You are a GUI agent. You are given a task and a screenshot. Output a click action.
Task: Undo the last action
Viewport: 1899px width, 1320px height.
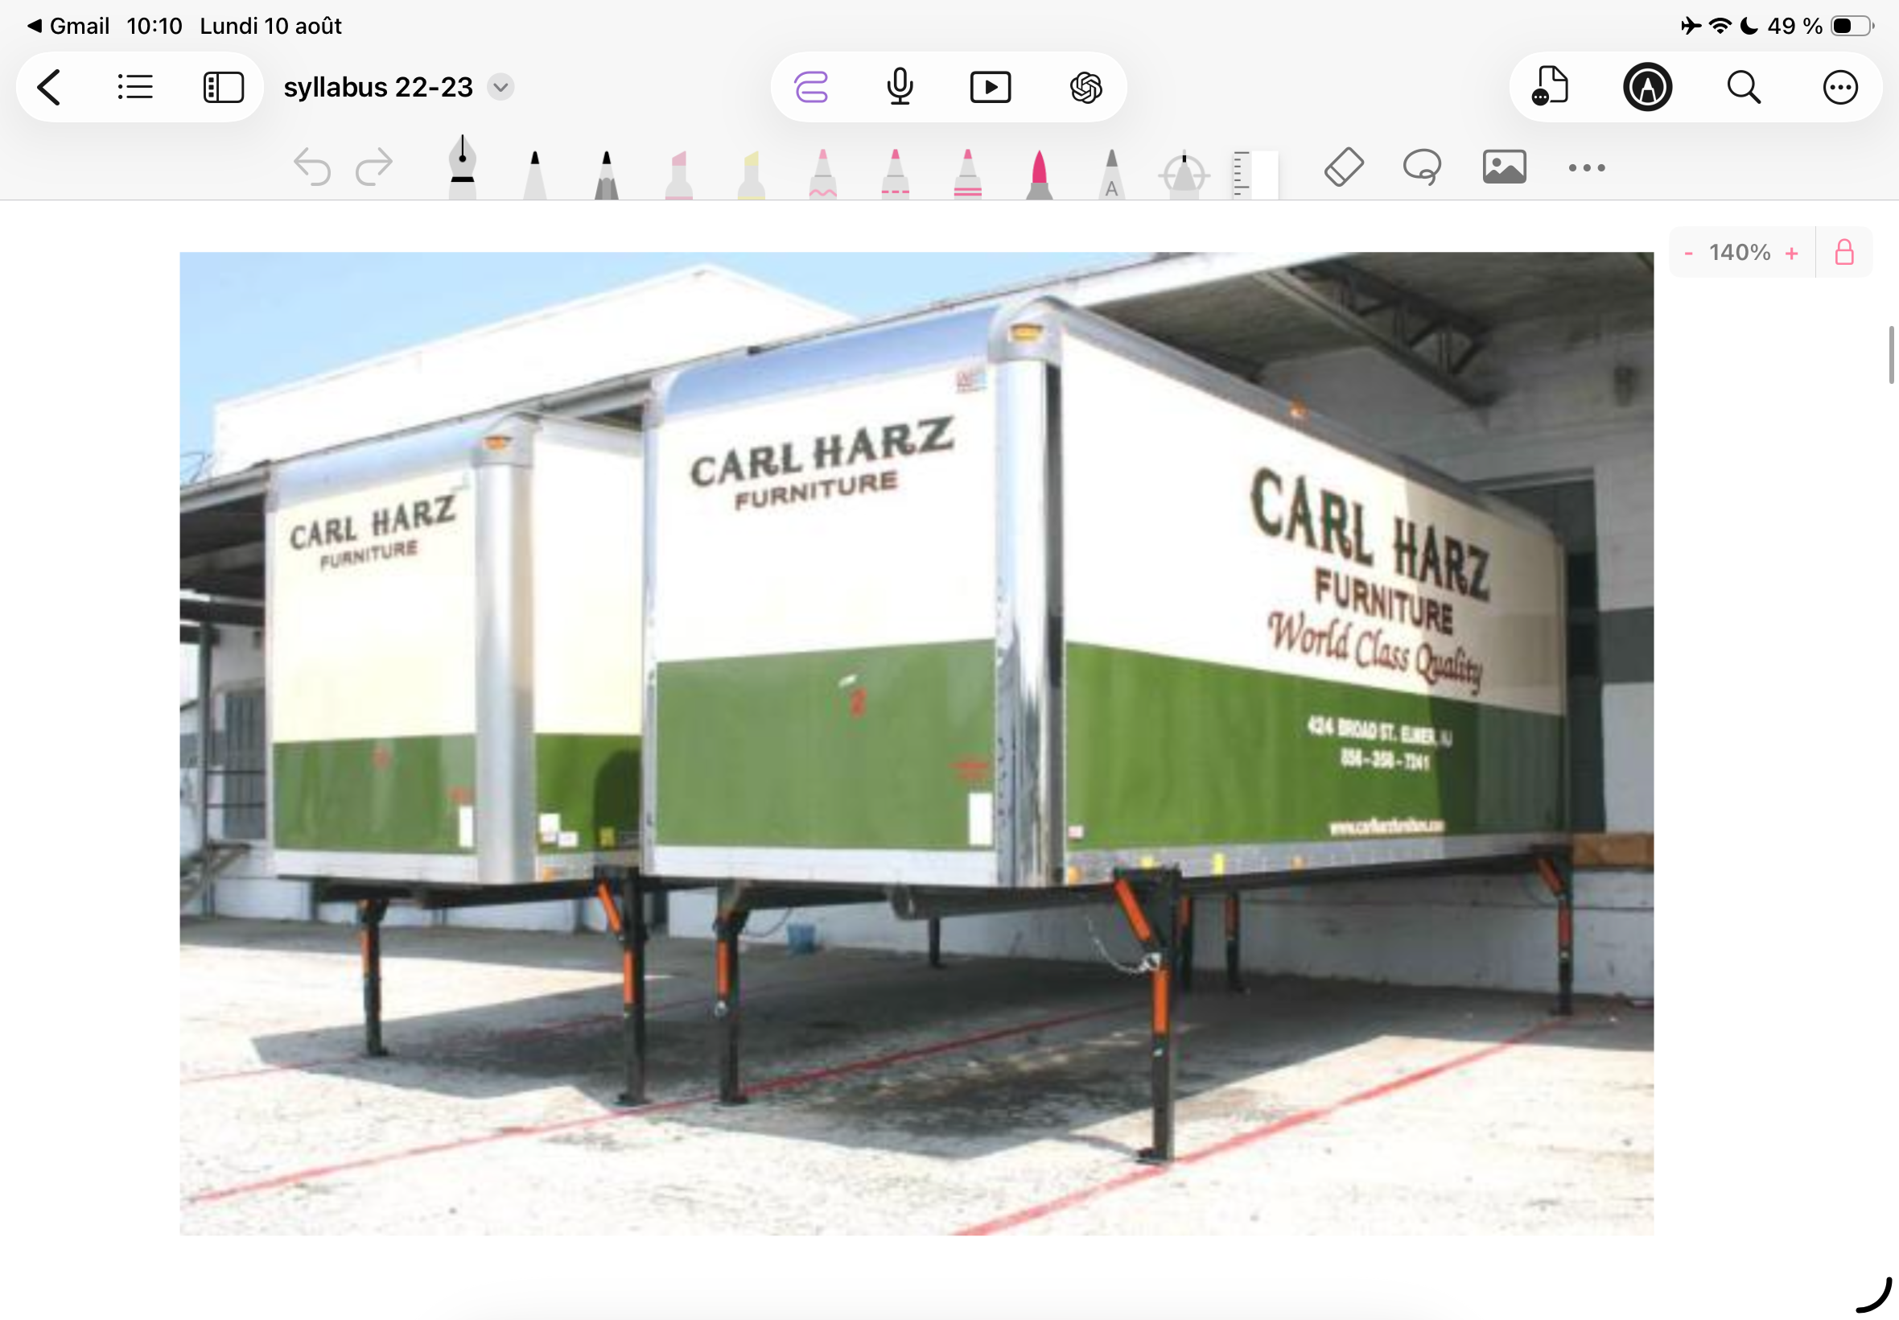pyautogui.click(x=311, y=167)
